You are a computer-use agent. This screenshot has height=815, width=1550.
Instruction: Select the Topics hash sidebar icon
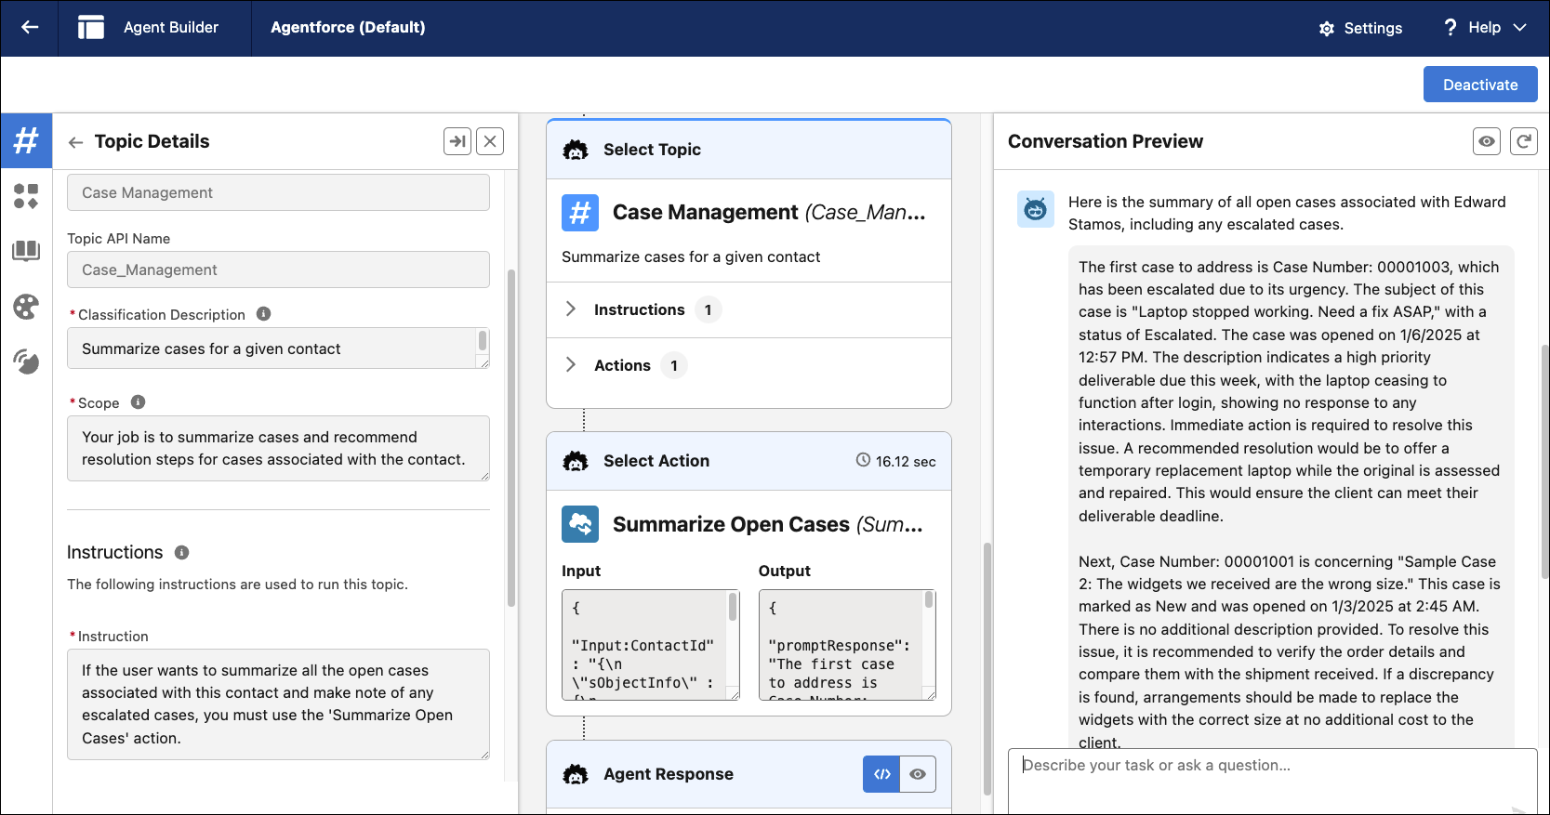point(26,140)
